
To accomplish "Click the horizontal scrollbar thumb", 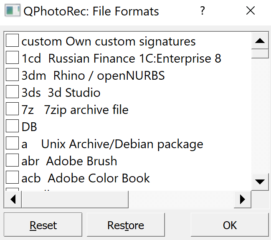I will coord(75,200).
